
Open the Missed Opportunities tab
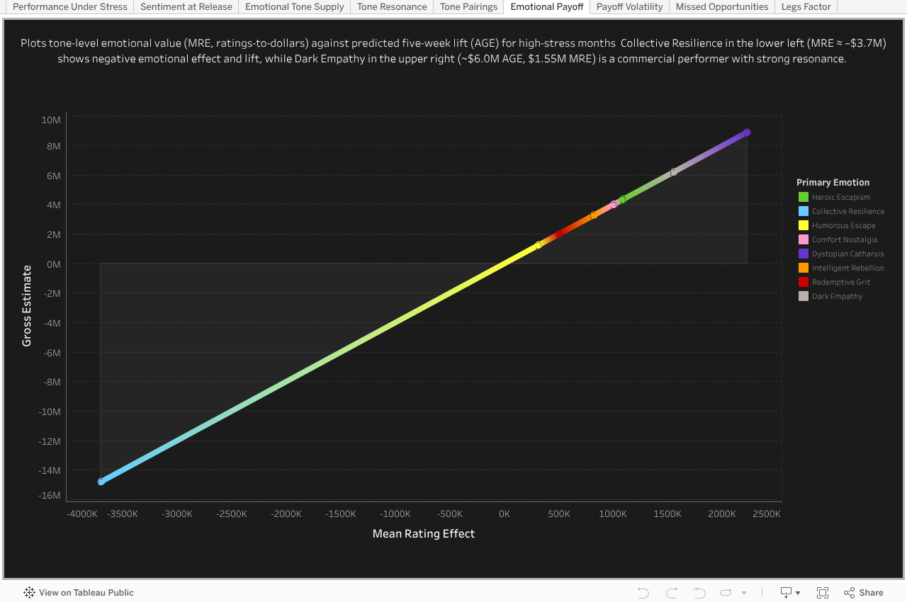[x=722, y=7]
